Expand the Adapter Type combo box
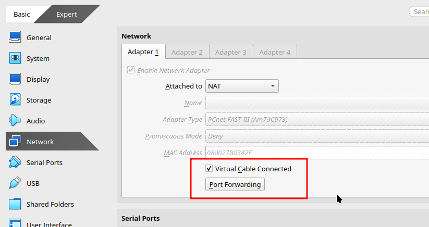The image size is (429, 227). tap(317, 119)
